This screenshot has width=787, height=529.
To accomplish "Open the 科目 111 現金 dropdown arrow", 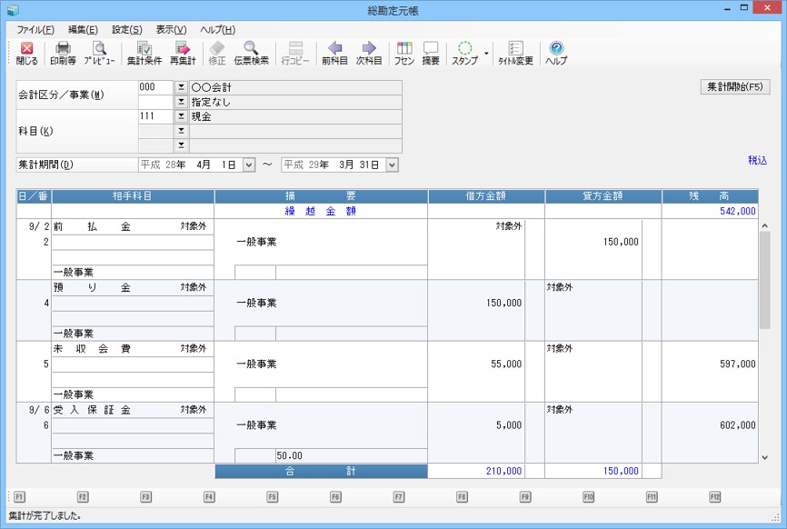I will point(180,116).
